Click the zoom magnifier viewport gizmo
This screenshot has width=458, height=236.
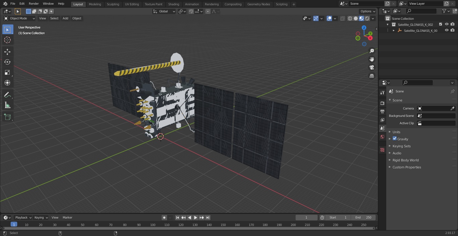point(371,51)
